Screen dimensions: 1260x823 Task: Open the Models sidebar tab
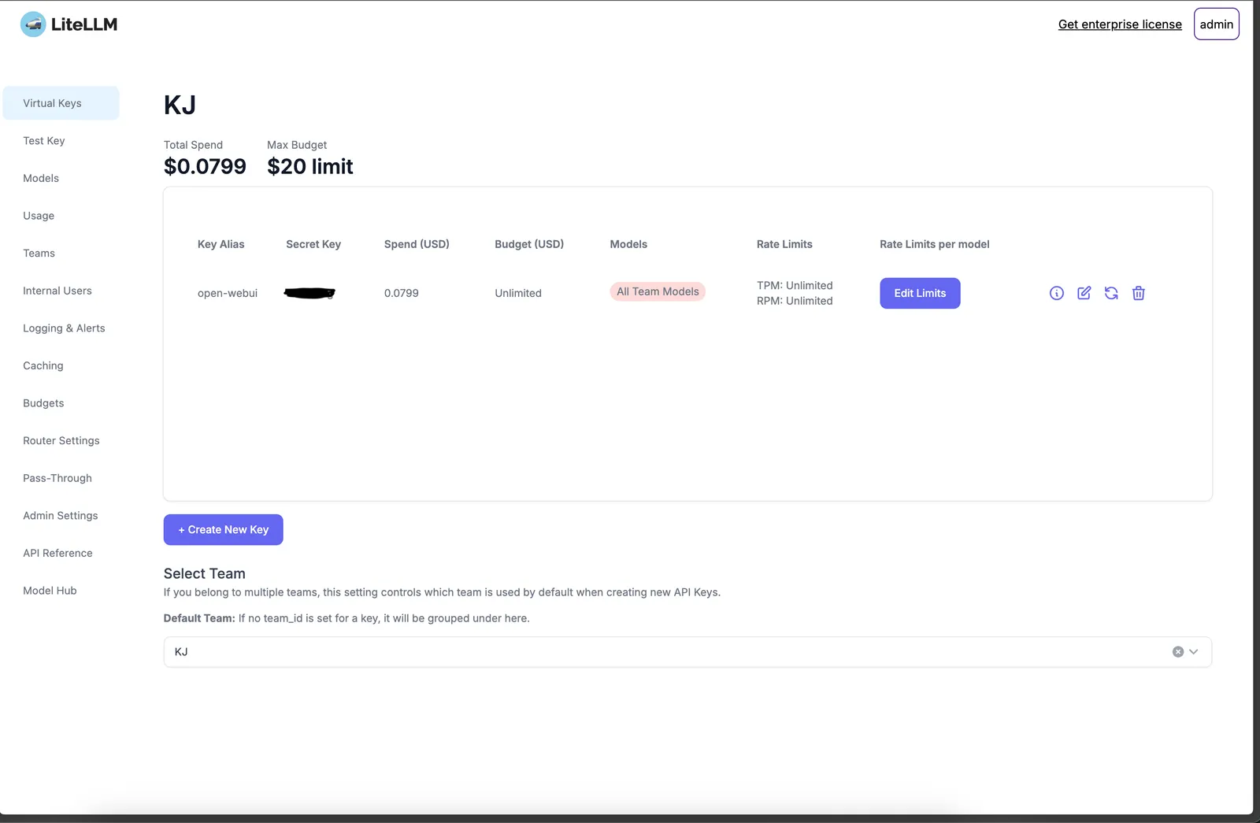click(x=41, y=179)
